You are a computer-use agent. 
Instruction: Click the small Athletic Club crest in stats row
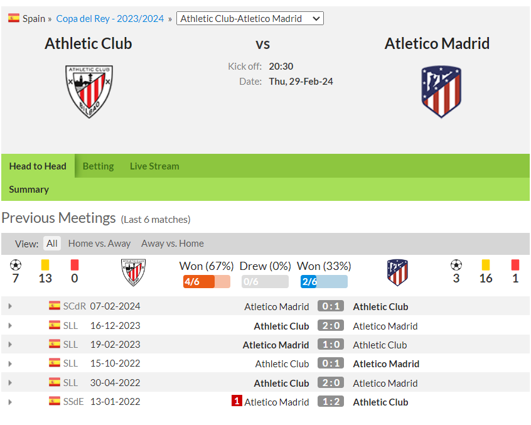tap(133, 272)
